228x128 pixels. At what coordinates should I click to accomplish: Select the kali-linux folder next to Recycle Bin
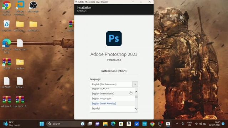20,26
